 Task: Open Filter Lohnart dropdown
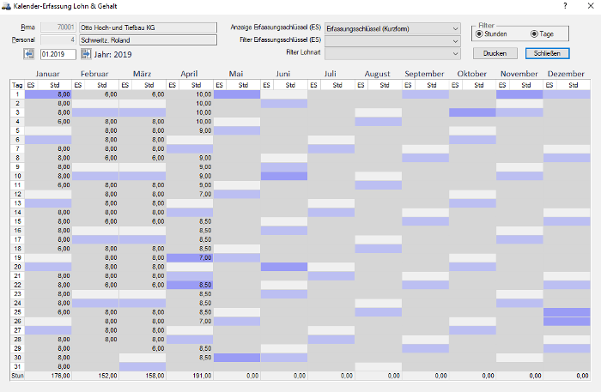392,53
